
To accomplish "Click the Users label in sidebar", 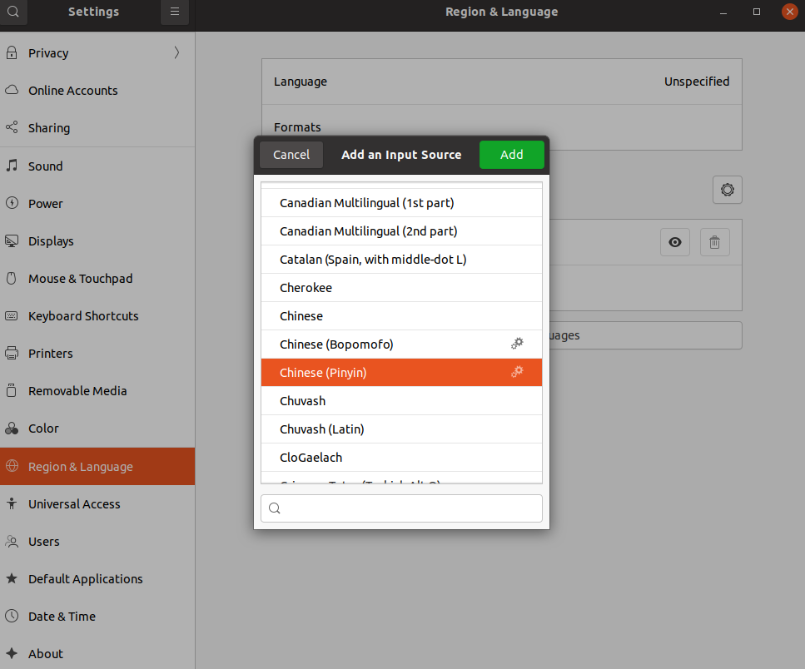I will (43, 541).
